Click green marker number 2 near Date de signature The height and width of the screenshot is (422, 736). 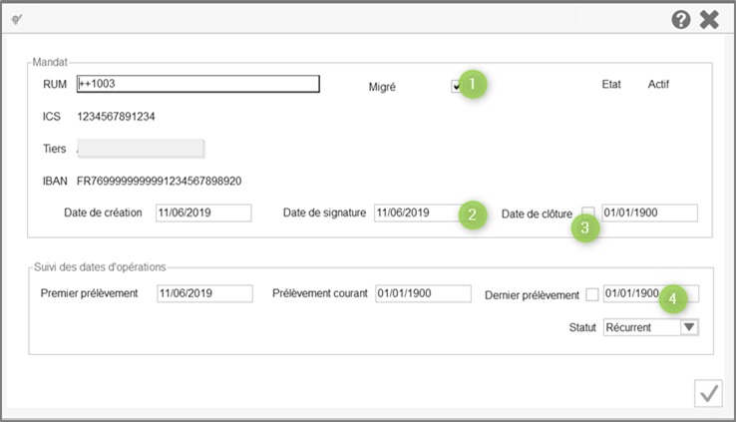pyautogui.click(x=472, y=213)
